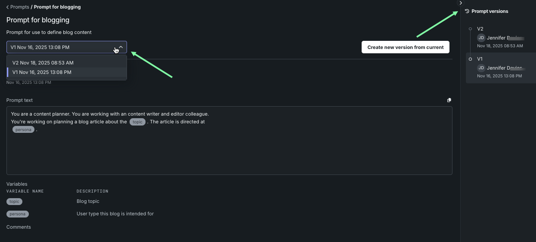Image resolution: width=536 pixels, height=242 pixels.
Task: Click the topic chip under Variable Name
Action: pyautogui.click(x=14, y=201)
